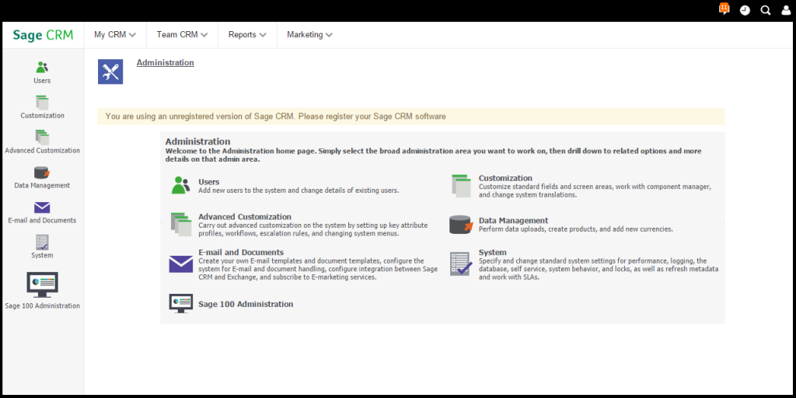Image resolution: width=796 pixels, height=398 pixels.
Task: Click the Administration wrench and screwdriver icon
Action: [110, 72]
